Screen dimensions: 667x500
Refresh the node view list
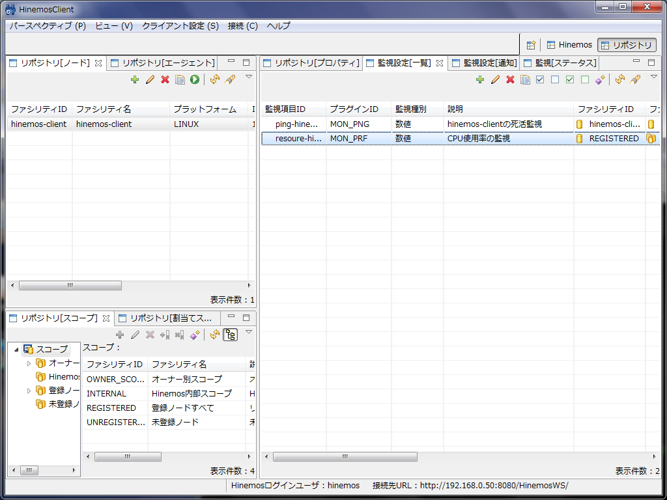(215, 79)
